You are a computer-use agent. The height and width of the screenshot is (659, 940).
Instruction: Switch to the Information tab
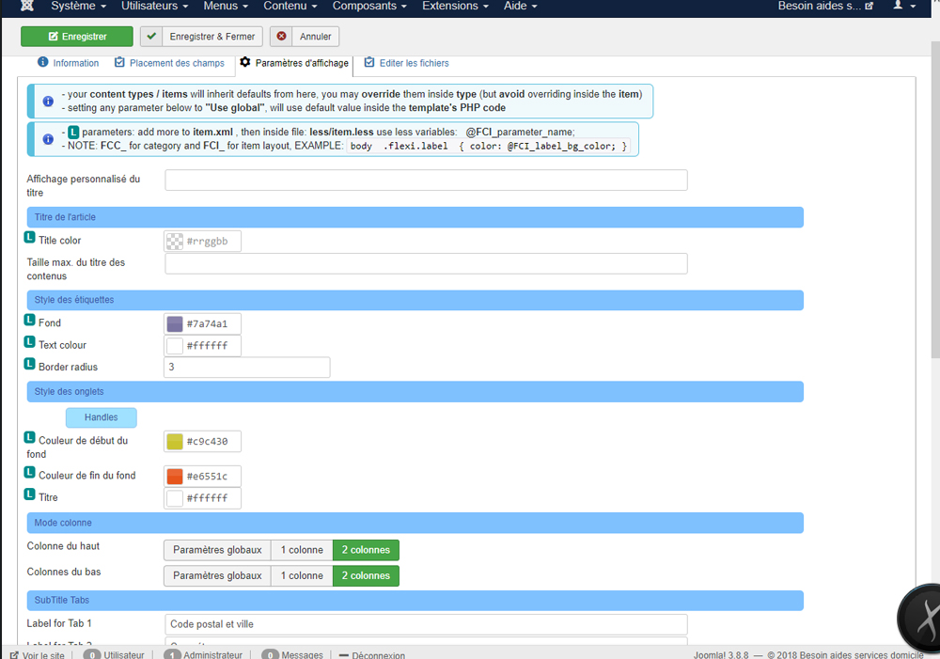[x=69, y=63]
